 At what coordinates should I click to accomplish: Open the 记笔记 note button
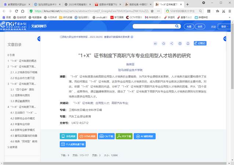tap(200, 43)
